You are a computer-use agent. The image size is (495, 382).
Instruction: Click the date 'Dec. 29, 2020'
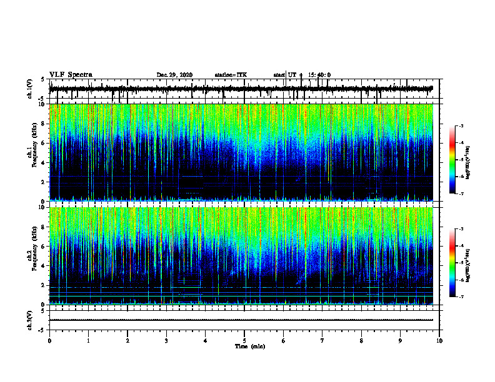174,75
